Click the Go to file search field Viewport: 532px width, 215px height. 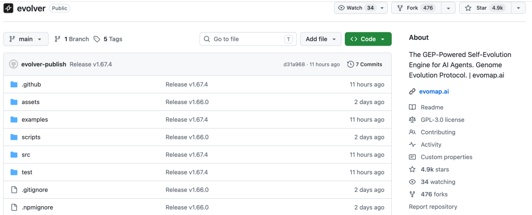(x=246, y=39)
